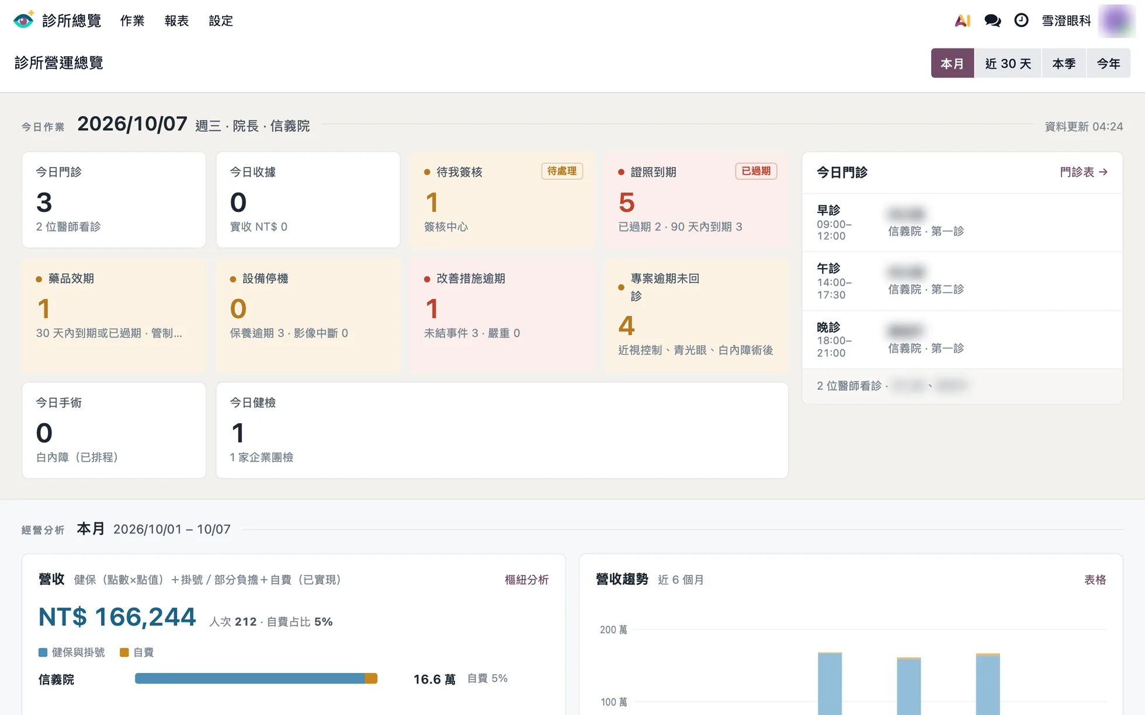
Task: Open the 藥品效期 card
Action: click(114, 315)
